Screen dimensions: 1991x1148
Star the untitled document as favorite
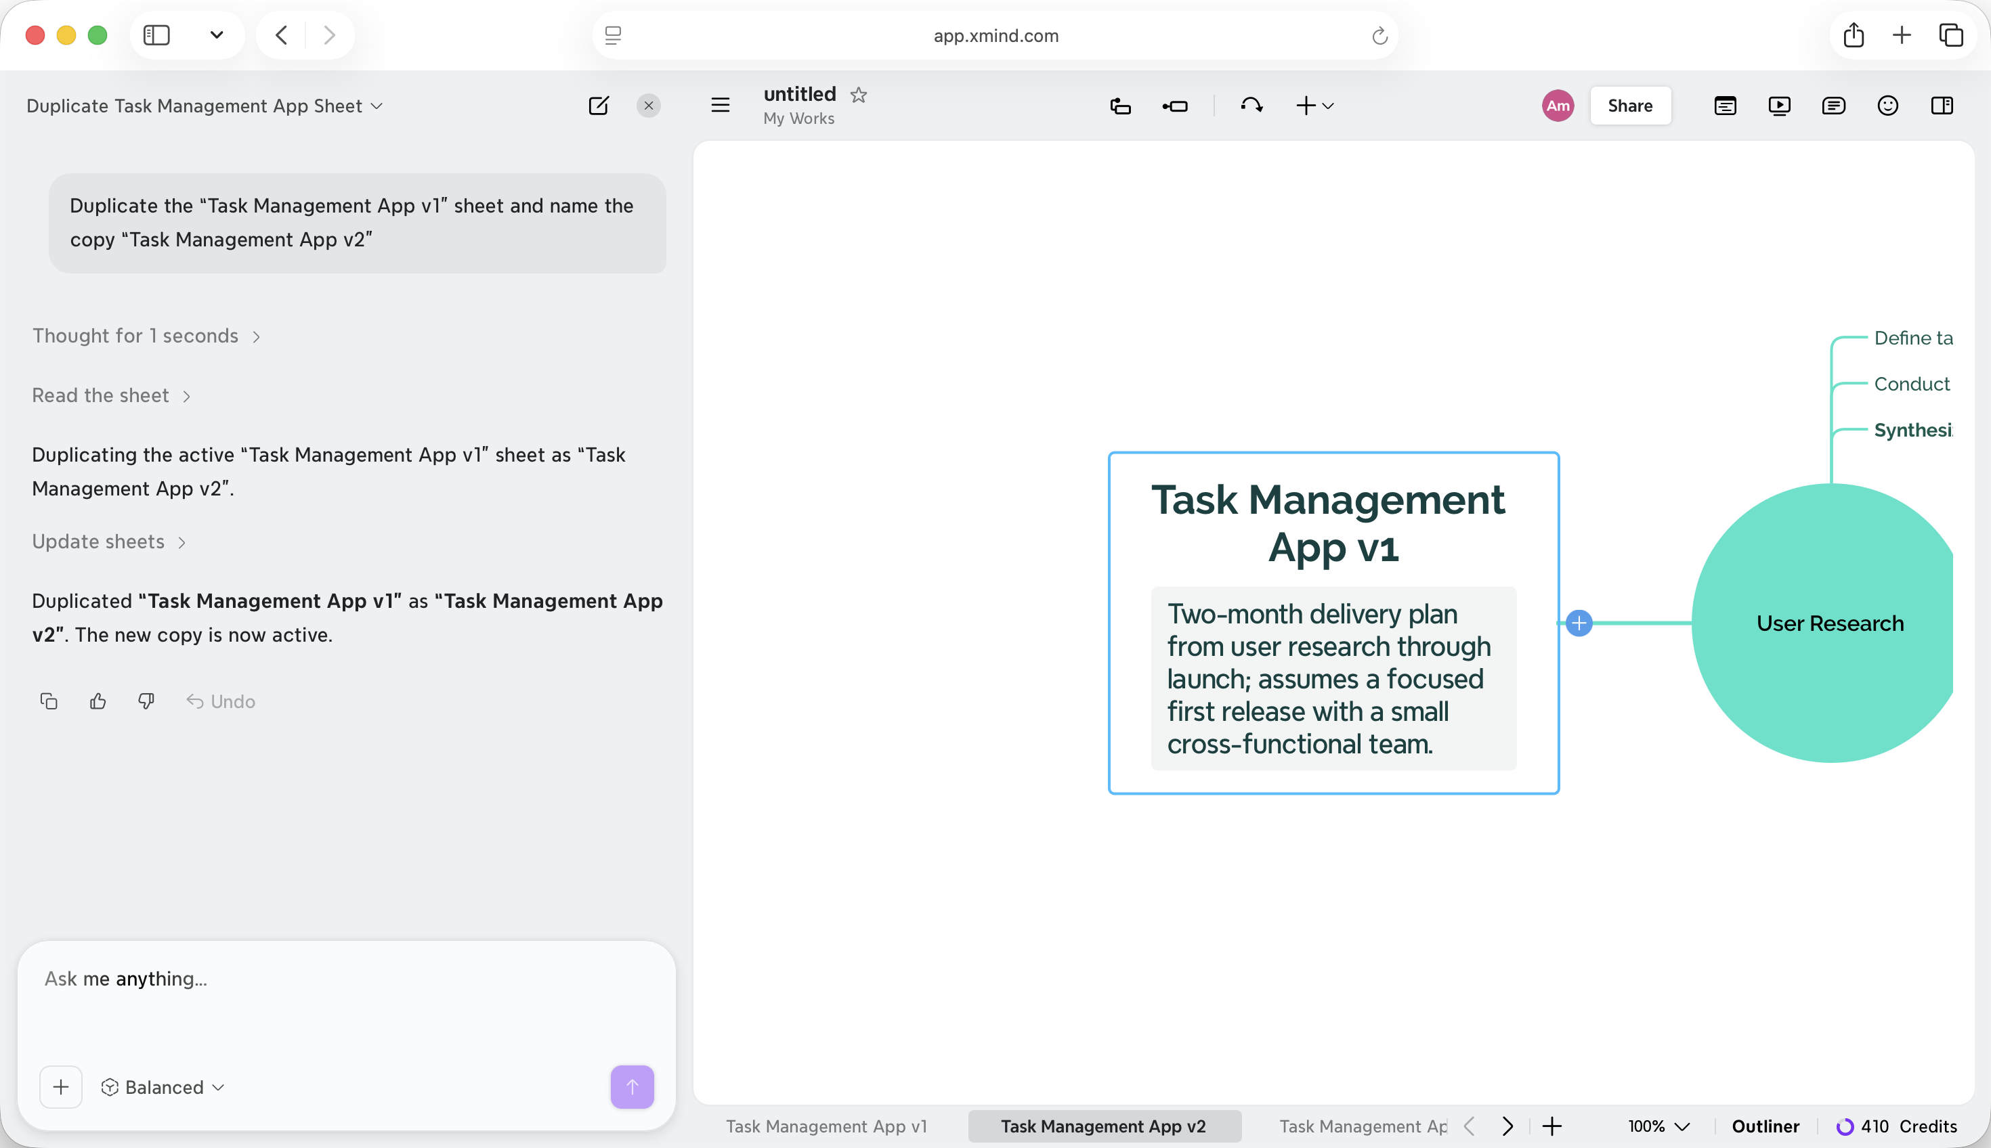point(858,95)
